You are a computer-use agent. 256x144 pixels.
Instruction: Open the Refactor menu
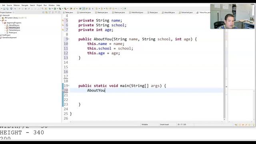click(x=17, y=5)
